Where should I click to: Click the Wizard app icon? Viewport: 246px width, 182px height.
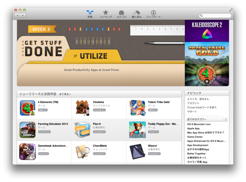137,152
